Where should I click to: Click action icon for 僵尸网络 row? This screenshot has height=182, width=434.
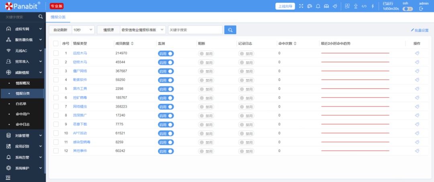click(x=417, y=71)
